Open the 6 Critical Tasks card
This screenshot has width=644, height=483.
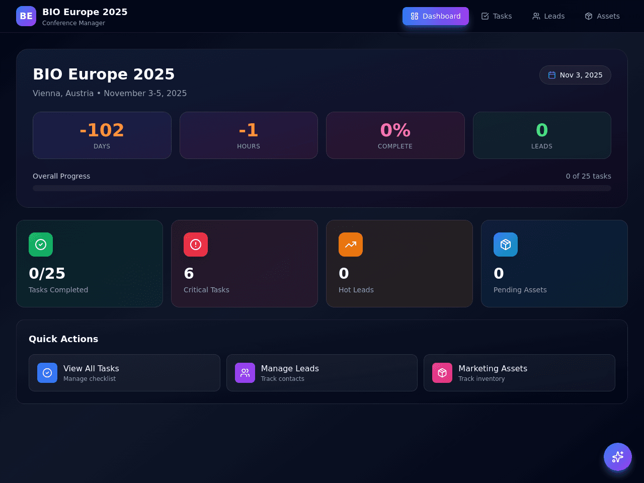click(x=245, y=264)
